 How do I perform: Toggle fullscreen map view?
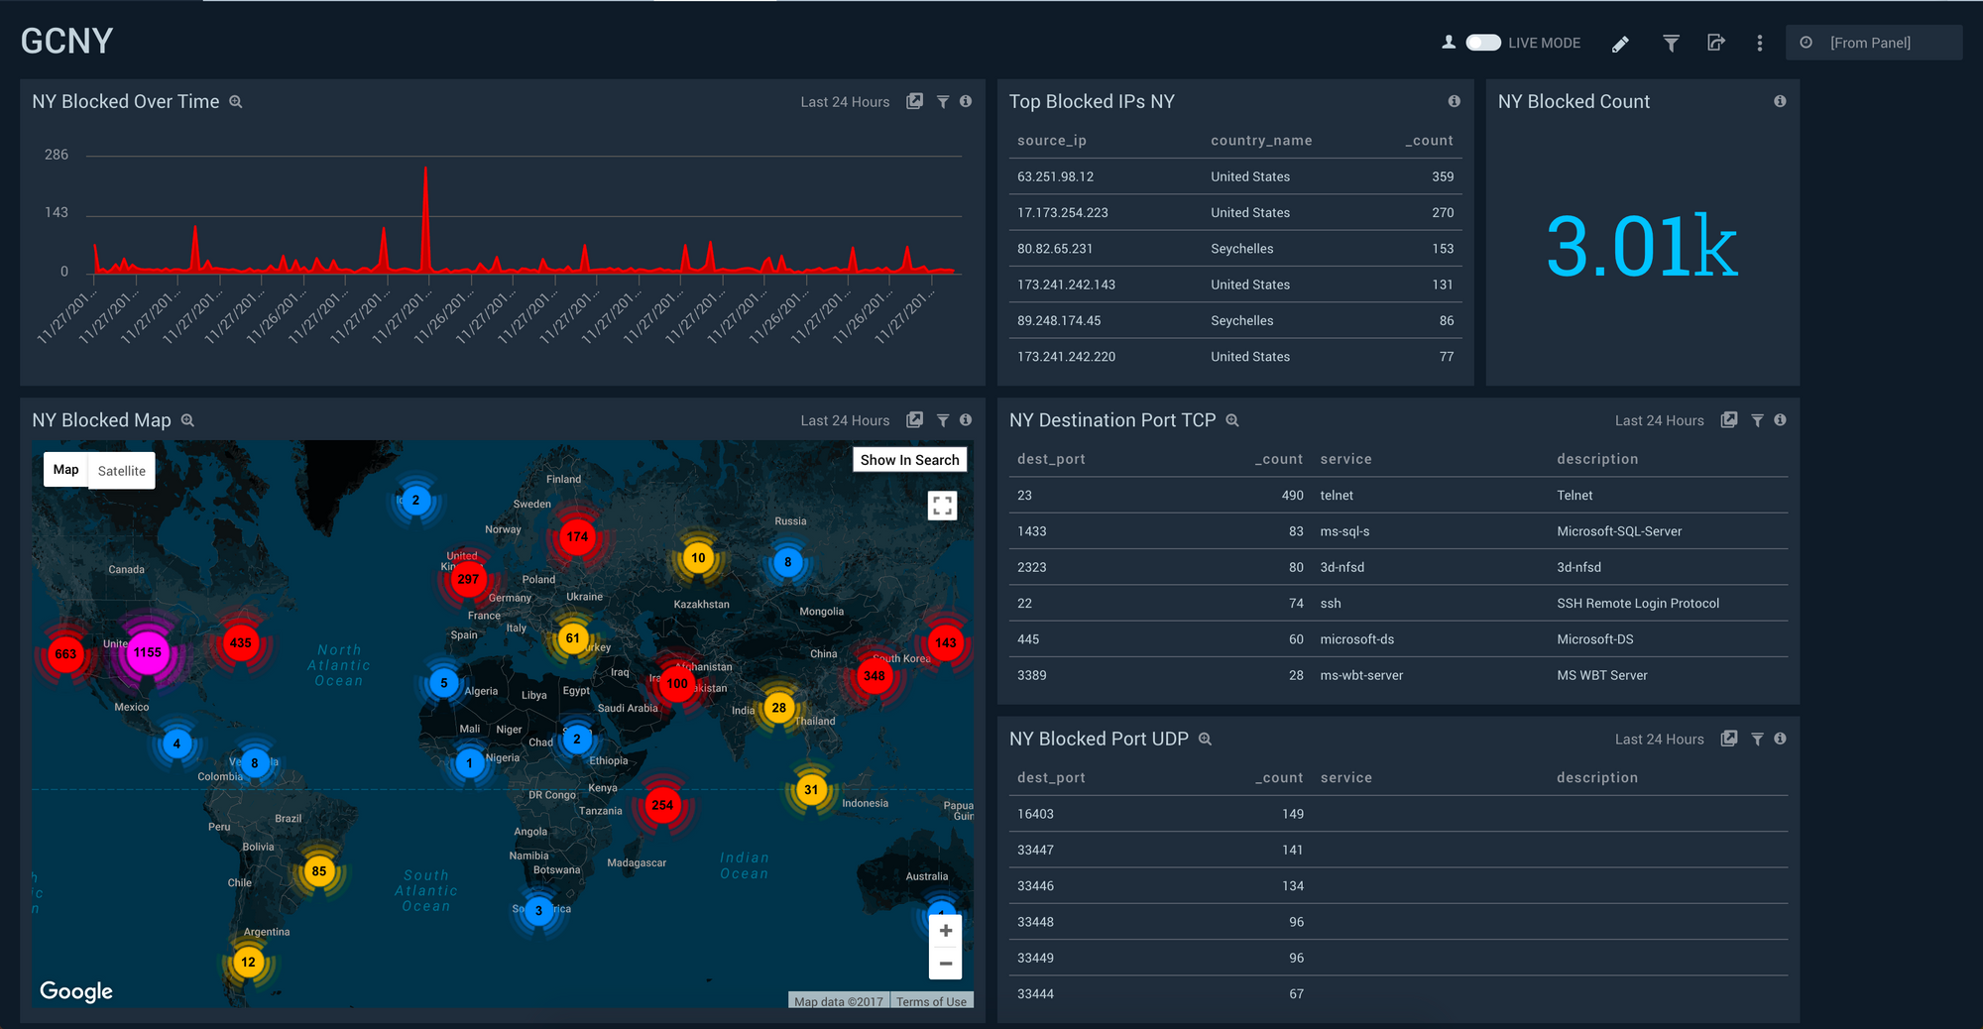point(942,506)
